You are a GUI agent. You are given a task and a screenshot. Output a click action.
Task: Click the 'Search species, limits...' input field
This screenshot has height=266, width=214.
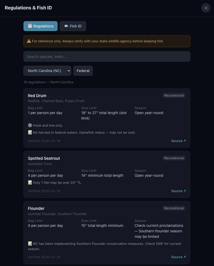(107, 56)
